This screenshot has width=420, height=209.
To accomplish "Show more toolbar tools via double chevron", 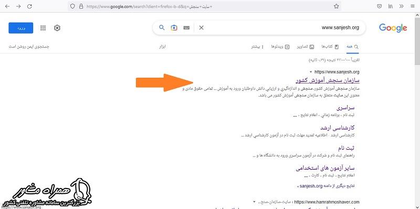I will coord(401,6).
